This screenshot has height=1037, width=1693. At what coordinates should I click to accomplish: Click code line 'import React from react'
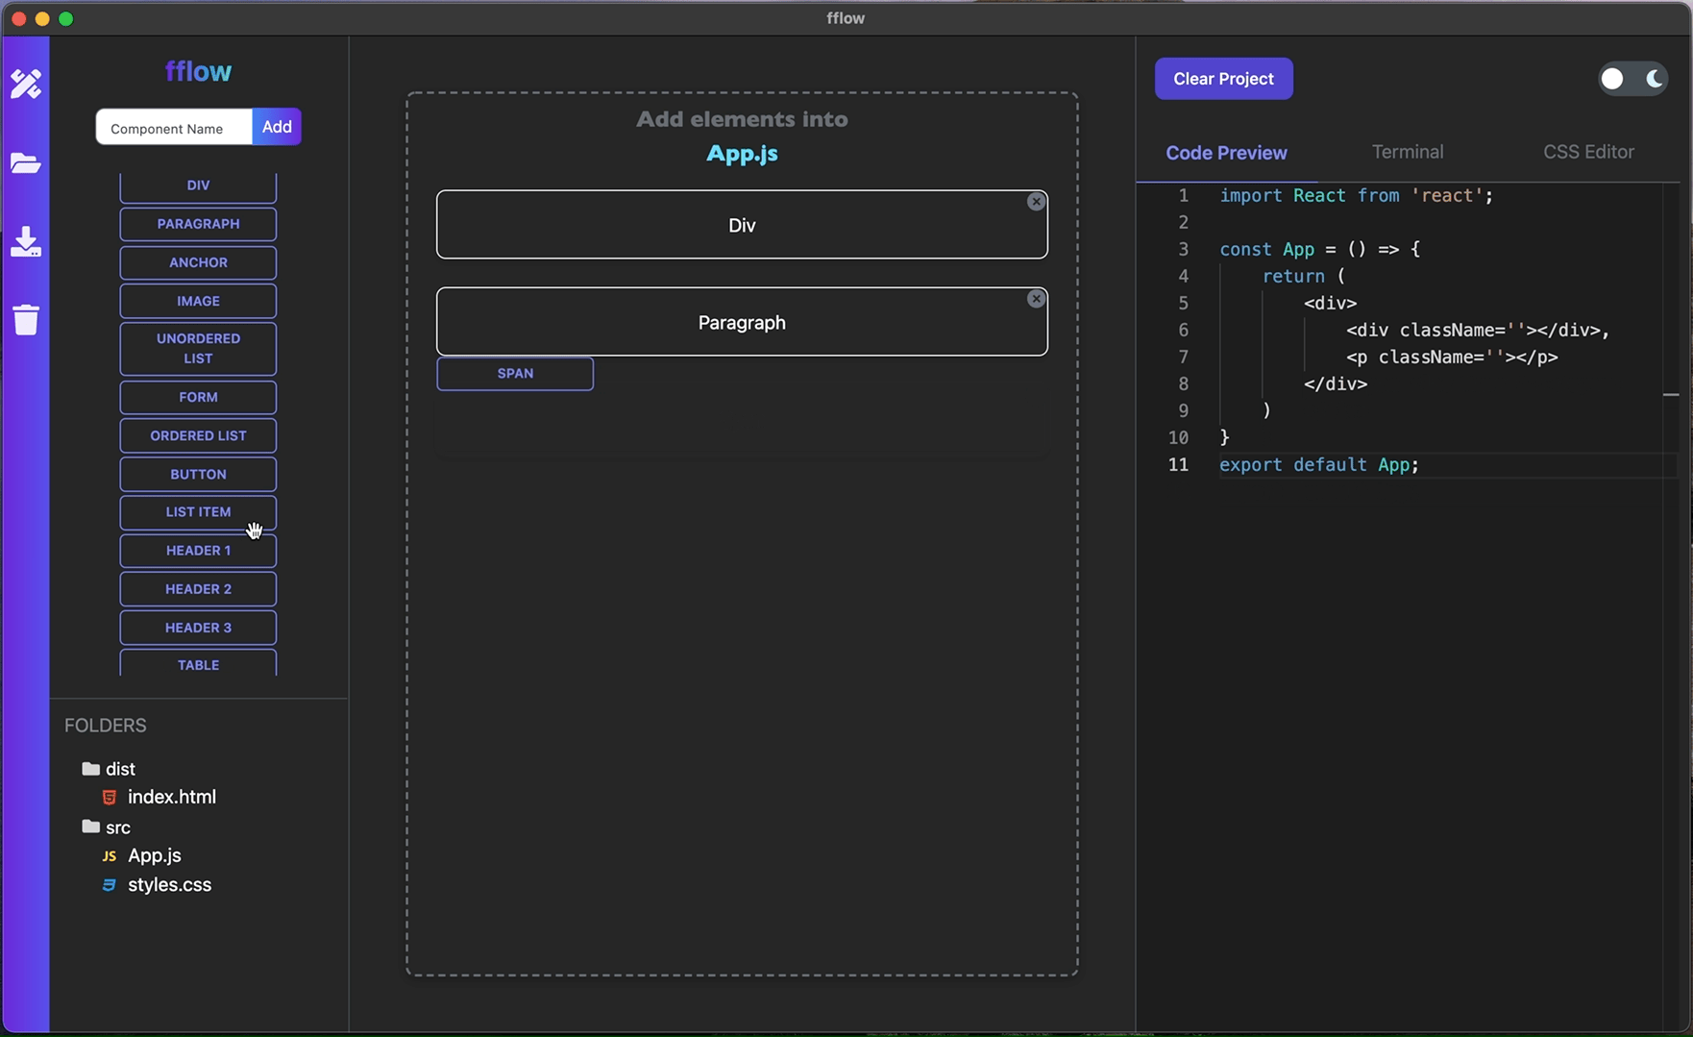coord(1357,196)
